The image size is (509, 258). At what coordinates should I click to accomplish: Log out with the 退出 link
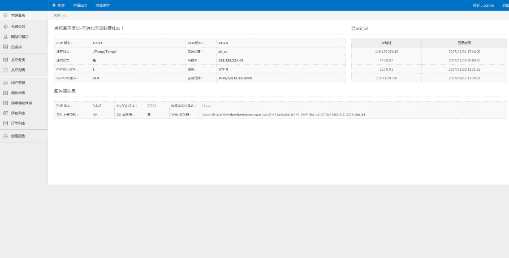point(505,5)
